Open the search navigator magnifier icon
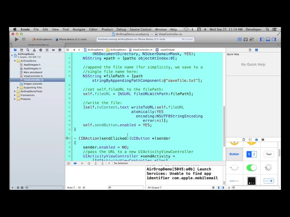 tap(28, 50)
